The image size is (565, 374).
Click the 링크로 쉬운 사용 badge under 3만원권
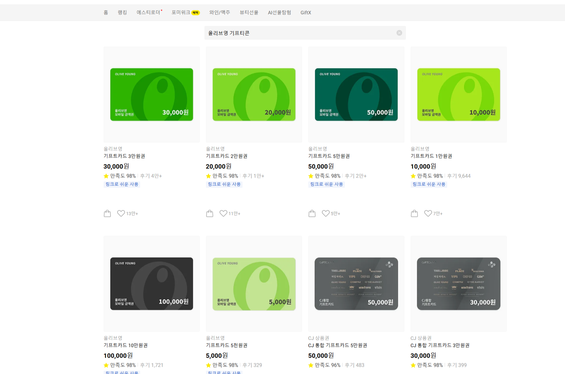pyautogui.click(x=122, y=184)
